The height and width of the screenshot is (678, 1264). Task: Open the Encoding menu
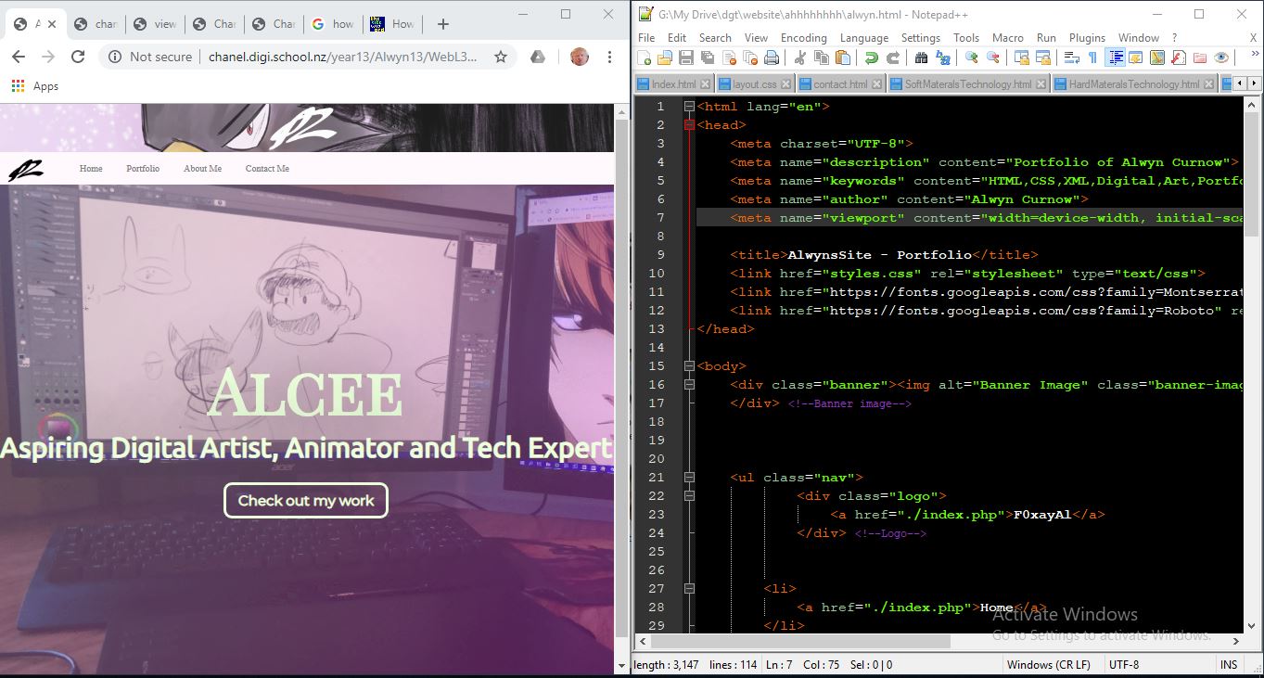pos(803,38)
